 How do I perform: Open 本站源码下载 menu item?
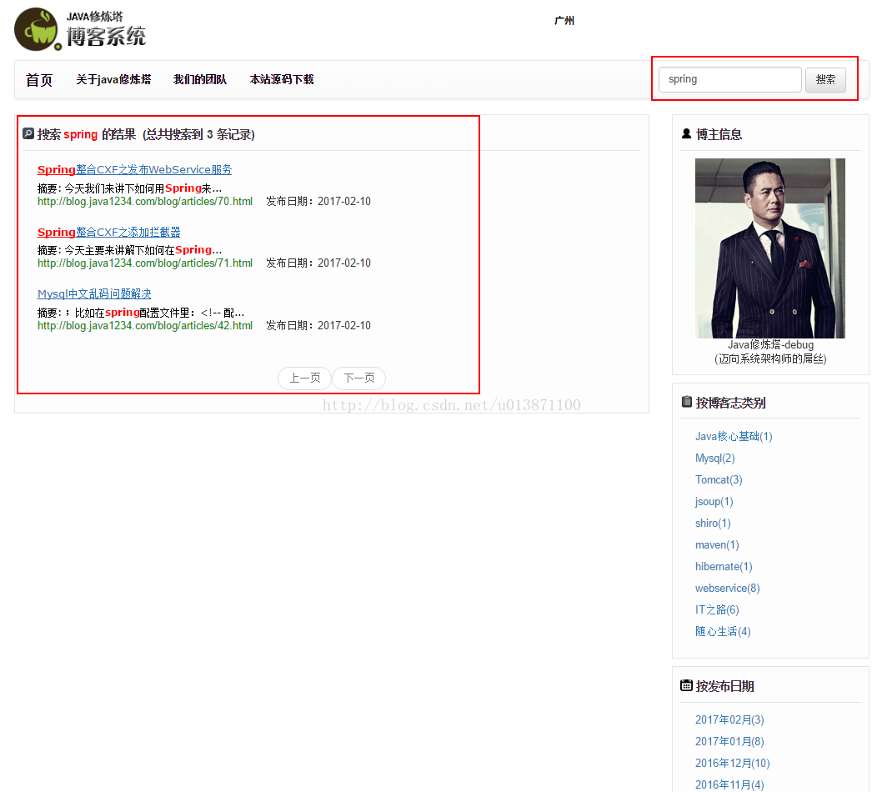pos(282,79)
